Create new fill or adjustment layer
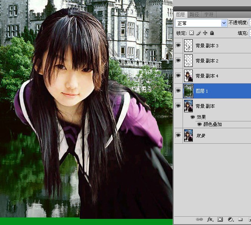 coord(231,219)
